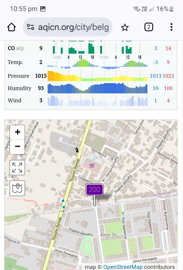Tap the Humidity history bar chart

[97, 88]
